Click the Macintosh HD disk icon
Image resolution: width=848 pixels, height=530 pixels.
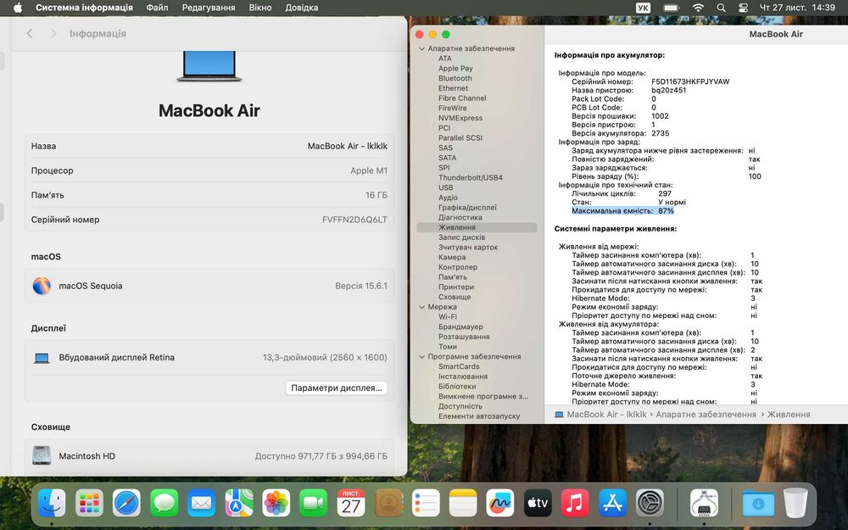(42, 455)
